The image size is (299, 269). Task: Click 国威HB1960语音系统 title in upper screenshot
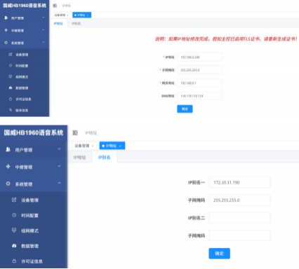coord(25,6)
